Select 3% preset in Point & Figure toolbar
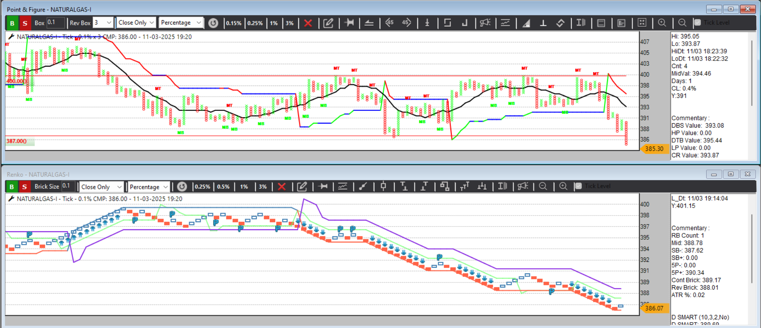This screenshot has height=328, width=761. coord(290,23)
